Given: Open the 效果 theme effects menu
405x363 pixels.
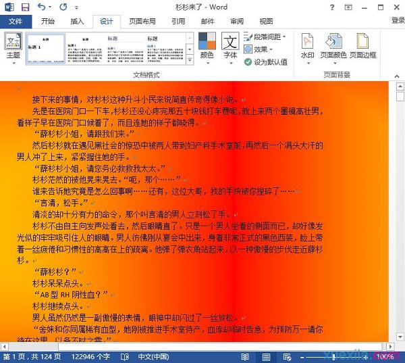Looking at the screenshot, I should (259, 49).
